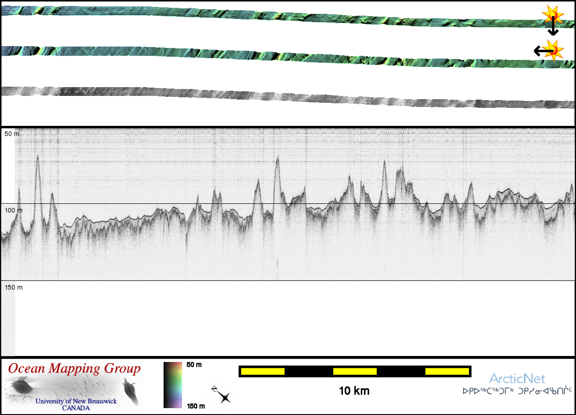Open University of New Brunswick text link
The image size is (576, 415).
pos(76,402)
